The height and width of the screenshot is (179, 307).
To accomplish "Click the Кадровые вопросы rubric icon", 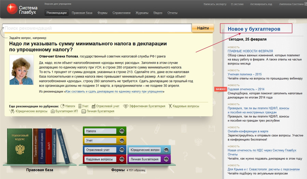I will click(x=170, y=106).
